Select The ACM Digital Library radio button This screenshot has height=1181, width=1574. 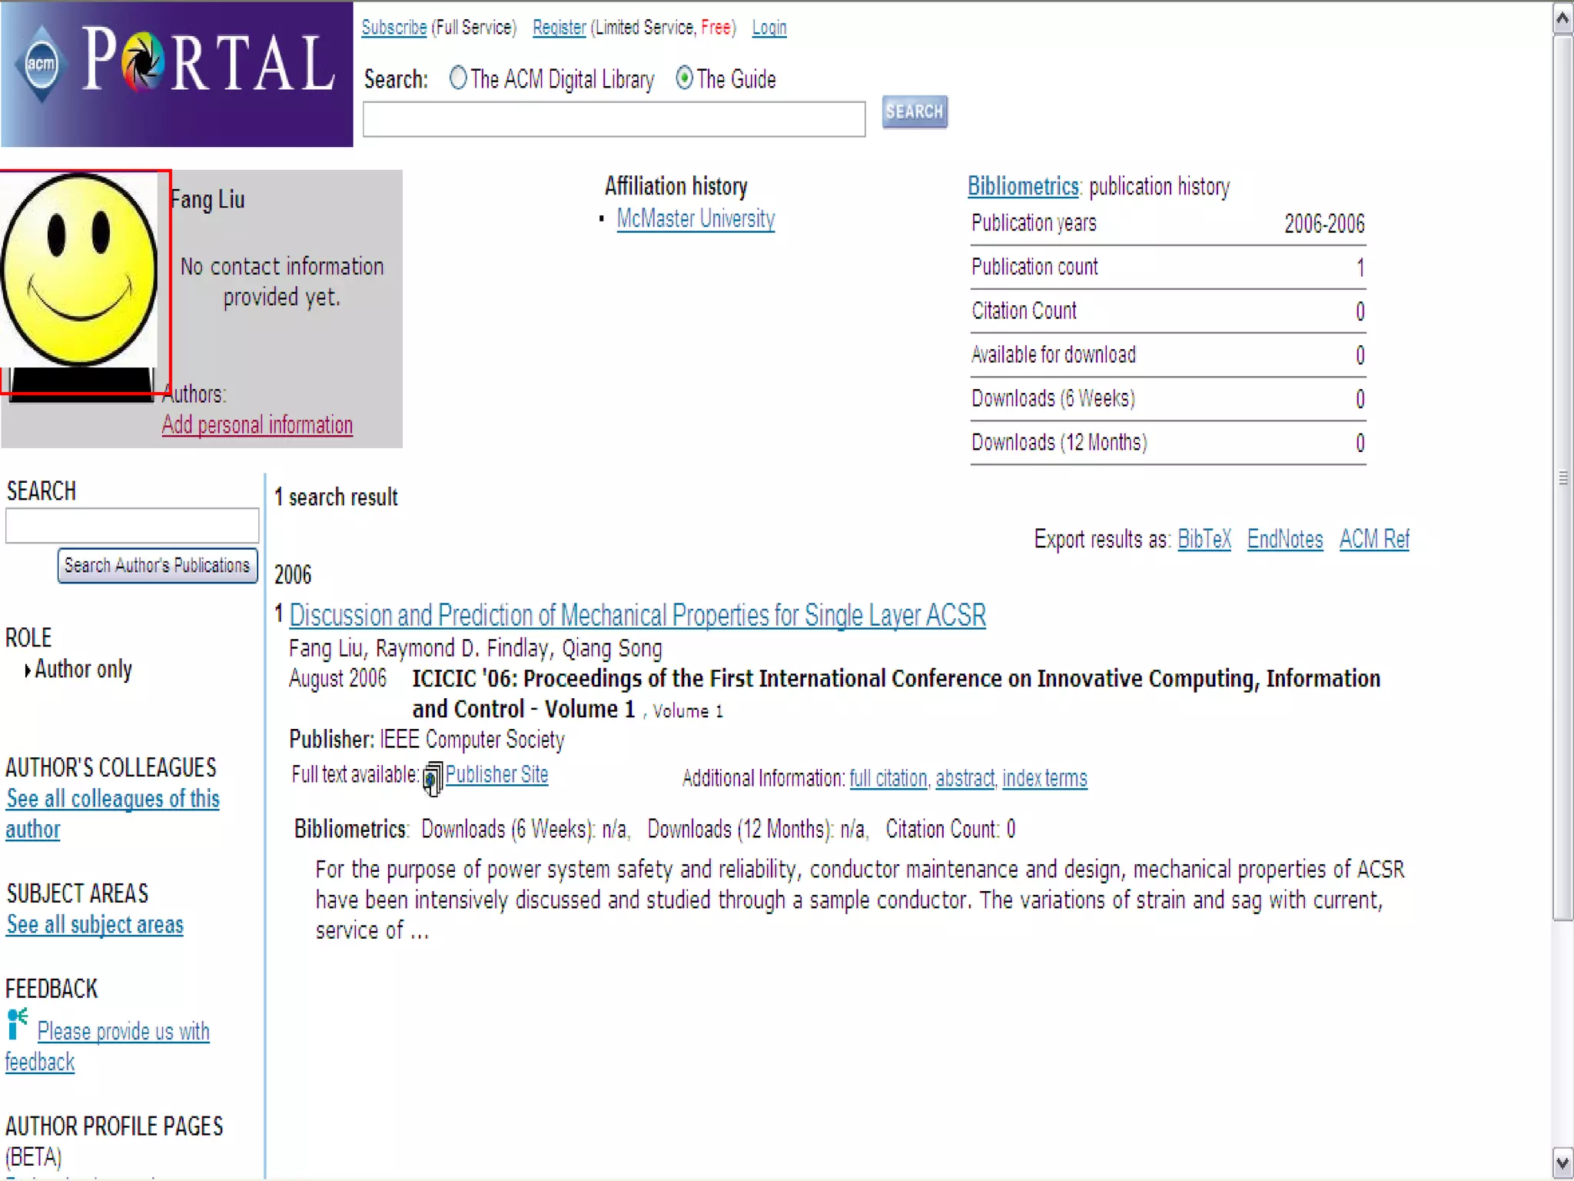click(458, 78)
